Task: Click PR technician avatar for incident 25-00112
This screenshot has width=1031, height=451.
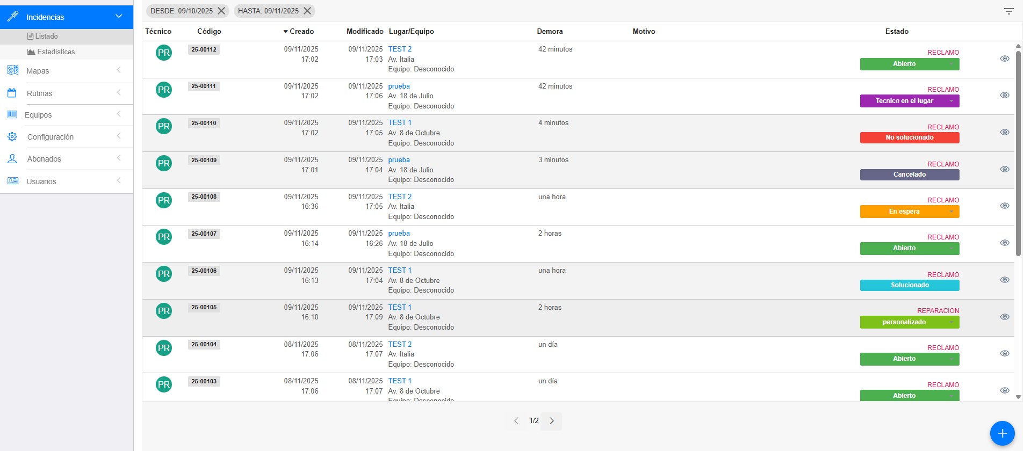Action: tap(164, 53)
